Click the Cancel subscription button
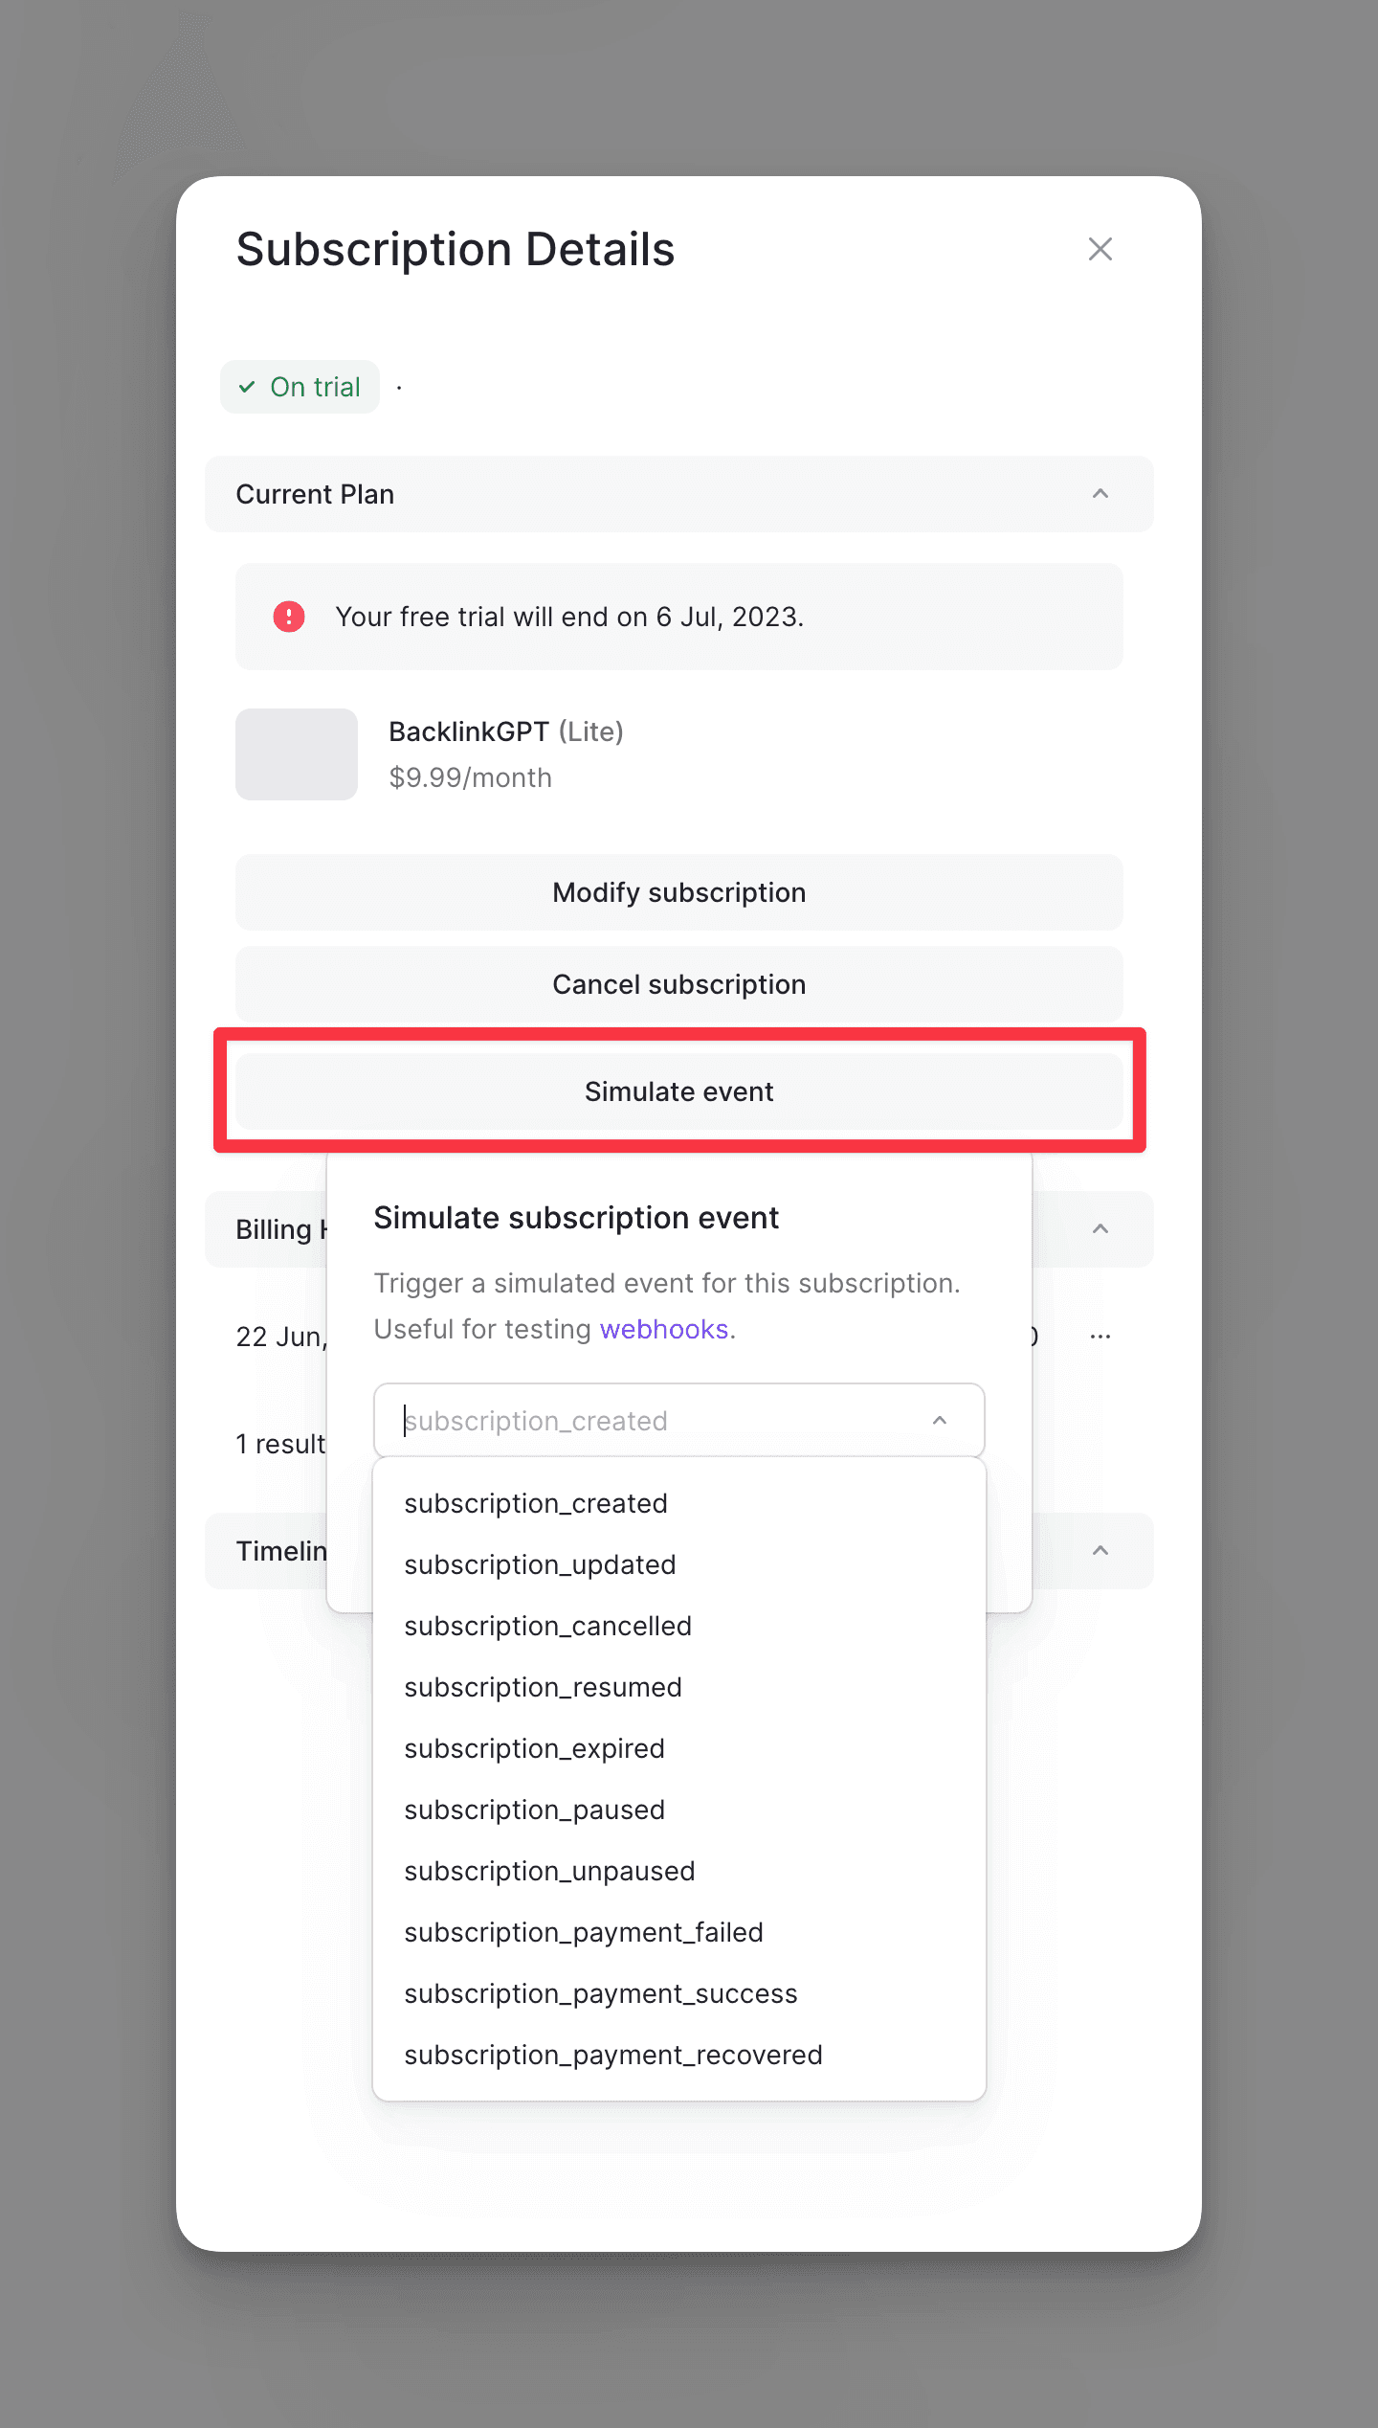This screenshot has height=2428, width=1378. [678, 983]
